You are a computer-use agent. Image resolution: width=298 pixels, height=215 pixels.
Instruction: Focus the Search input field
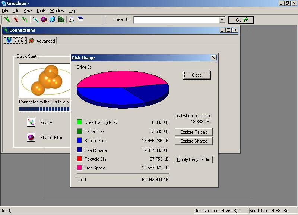(177, 20)
